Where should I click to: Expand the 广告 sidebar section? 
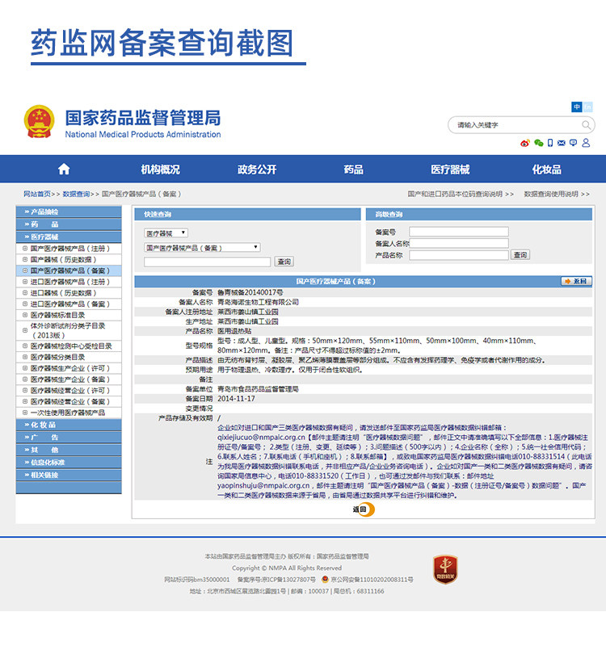[x=69, y=438]
